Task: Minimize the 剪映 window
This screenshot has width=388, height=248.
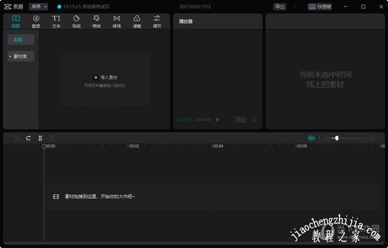Action: coord(345,6)
